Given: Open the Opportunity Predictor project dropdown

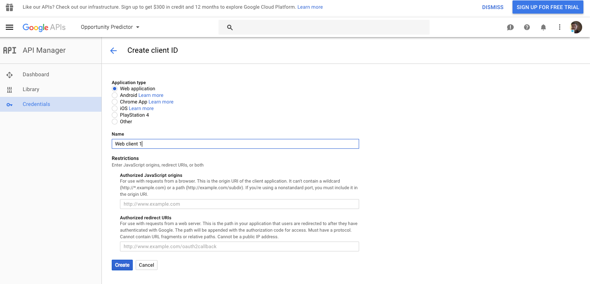Looking at the screenshot, I should point(110,27).
